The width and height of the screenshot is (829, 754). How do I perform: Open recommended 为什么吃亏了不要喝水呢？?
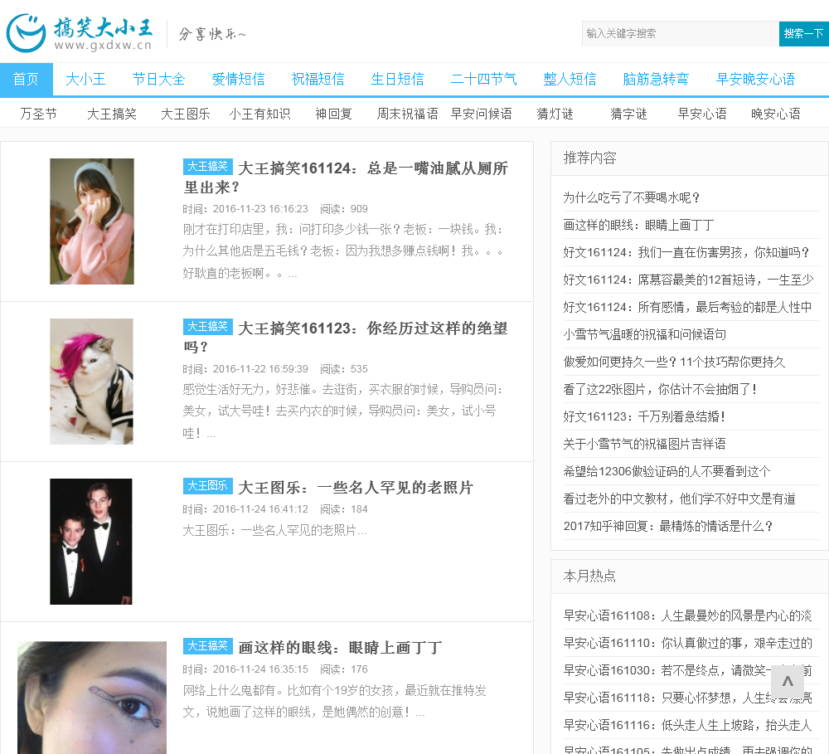point(632,198)
